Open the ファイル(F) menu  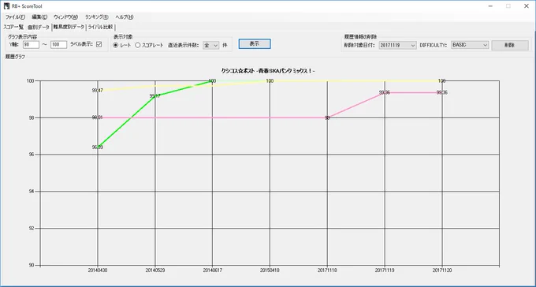15,17
